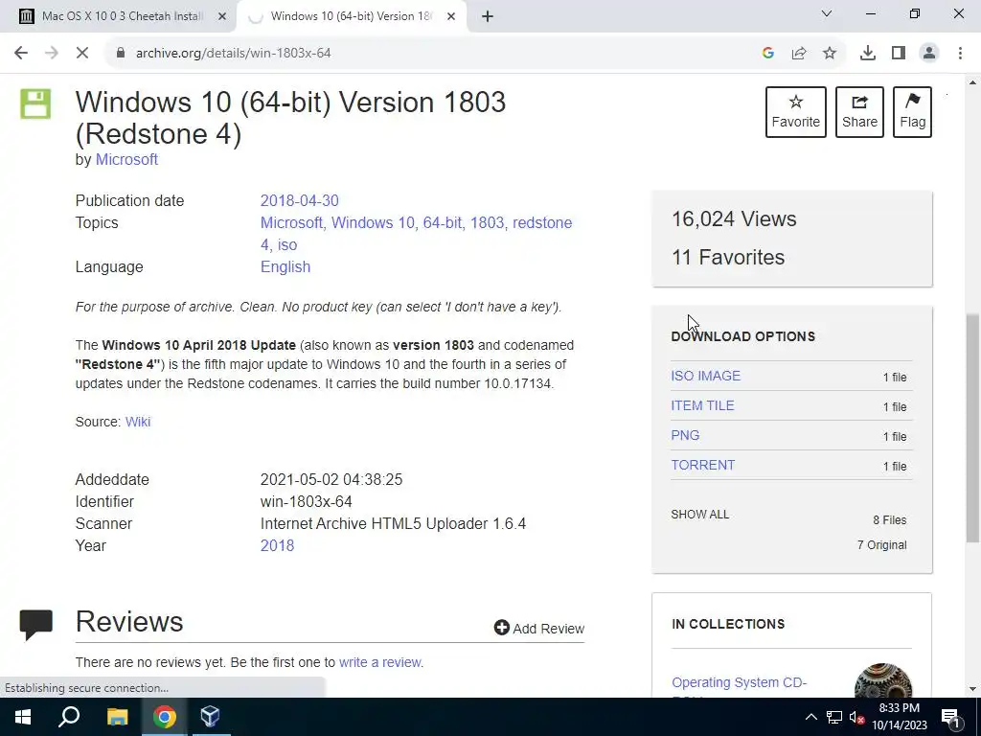Open the notification center icon
The width and height of the screenshot is (981, 736).
(950, 717)
